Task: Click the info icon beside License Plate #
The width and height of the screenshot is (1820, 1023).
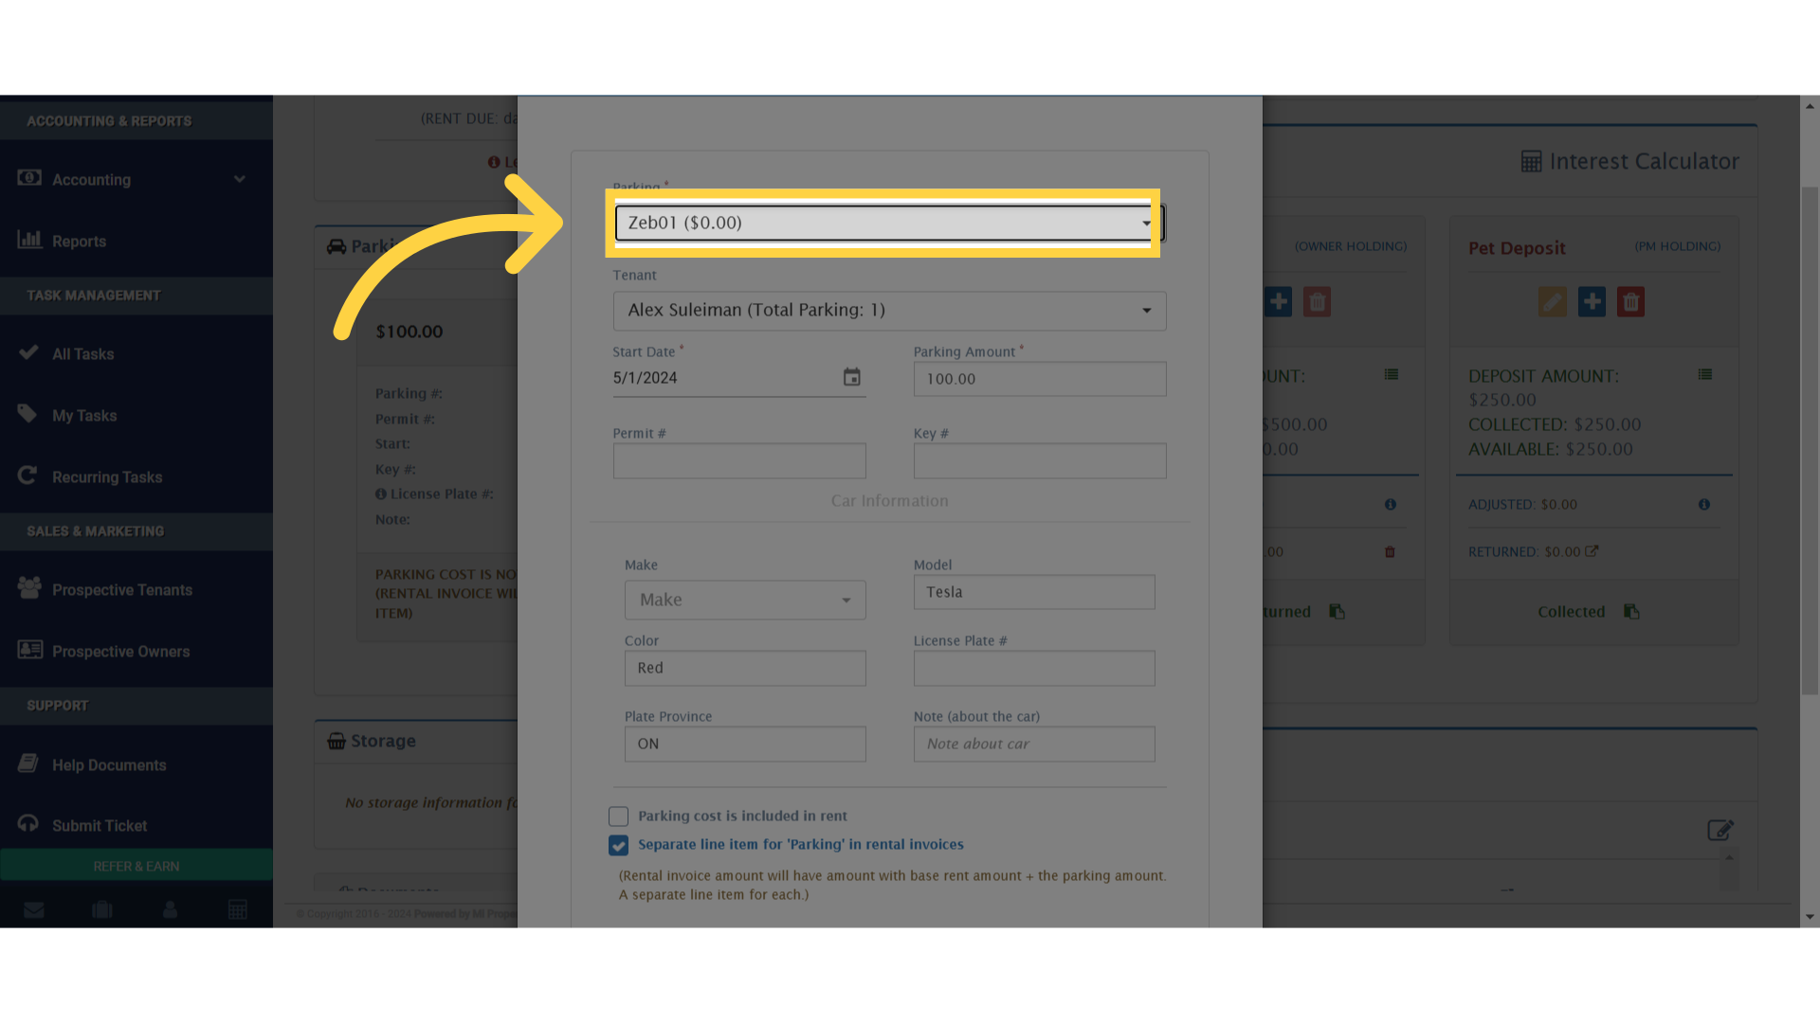Action: 381,494
